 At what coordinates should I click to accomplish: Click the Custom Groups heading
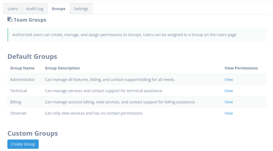pos(33,133)
